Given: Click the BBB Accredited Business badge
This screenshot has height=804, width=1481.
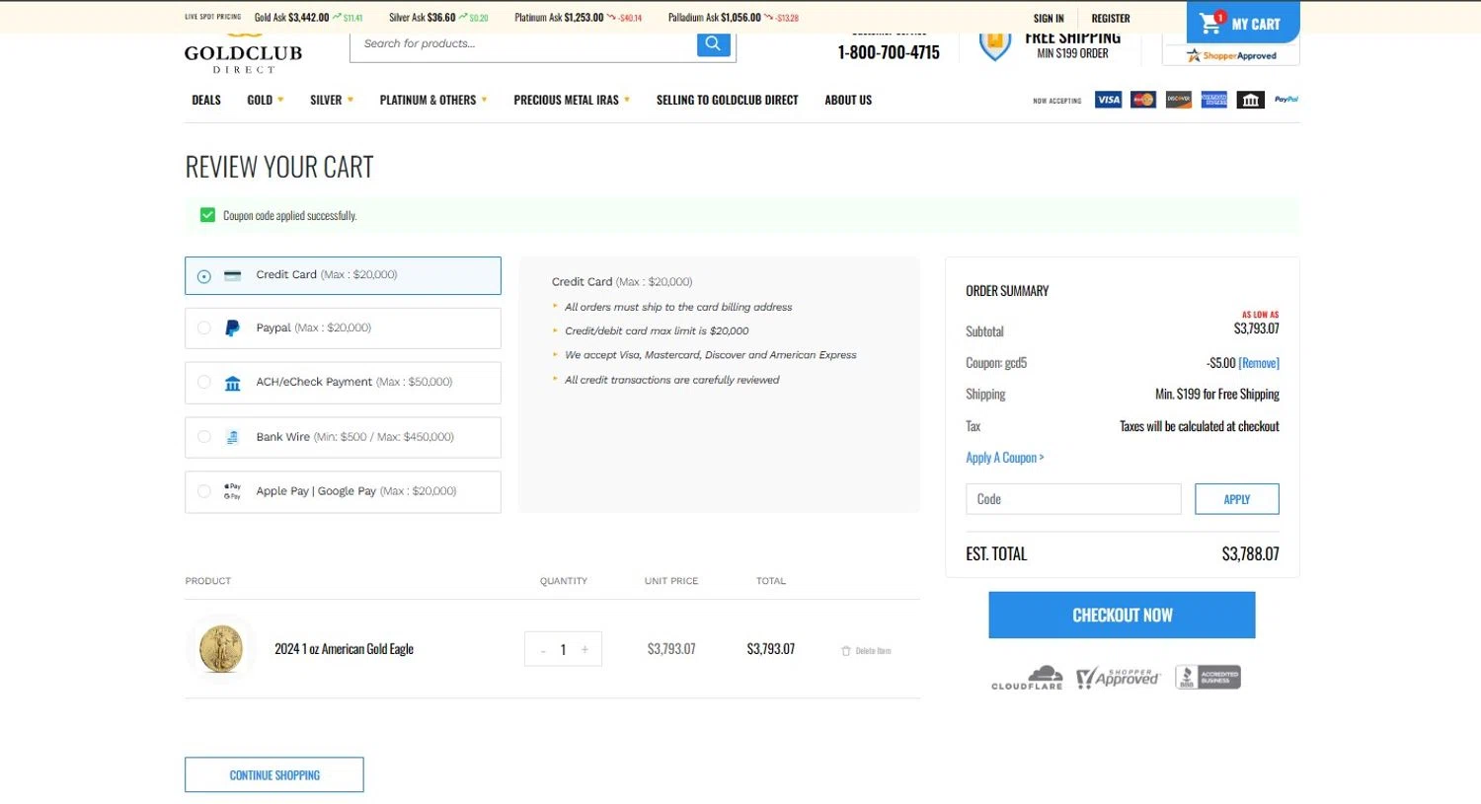Looking at the screenshot, I should click(1208, 678).
